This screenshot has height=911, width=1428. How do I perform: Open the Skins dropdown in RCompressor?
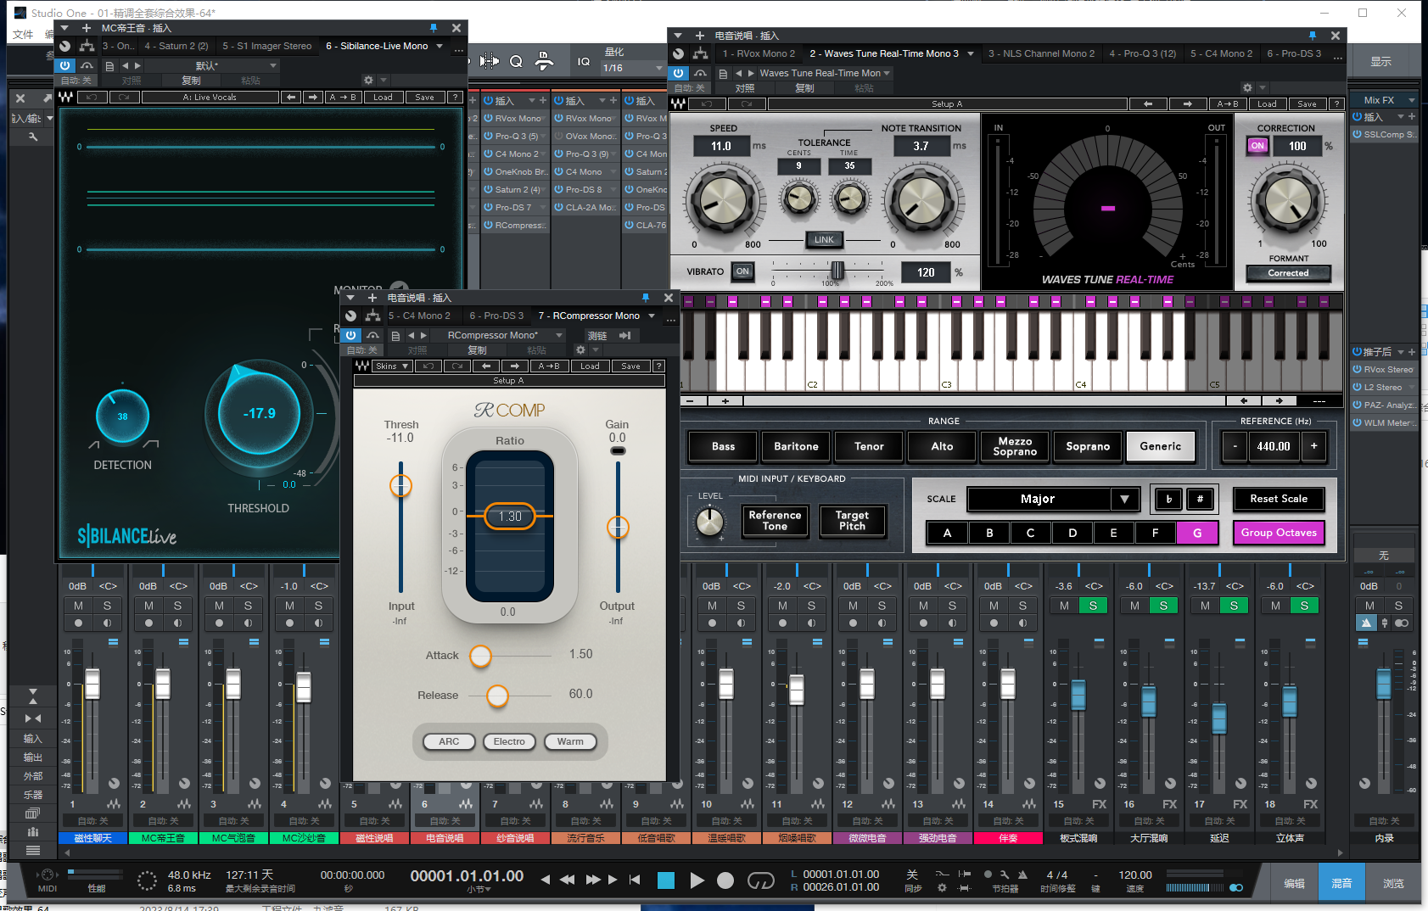coord(390,366)
